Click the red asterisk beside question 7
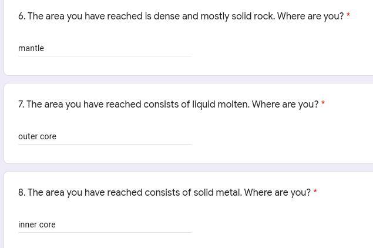The width and height of the screenshot is (373, 248). tap(322, 104)
